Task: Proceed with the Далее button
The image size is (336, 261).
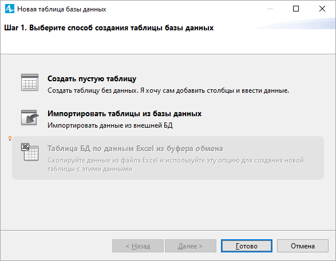Action: [190, 246]
